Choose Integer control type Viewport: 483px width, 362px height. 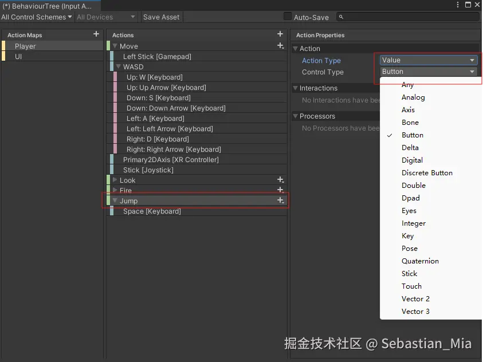click(431, 223)
